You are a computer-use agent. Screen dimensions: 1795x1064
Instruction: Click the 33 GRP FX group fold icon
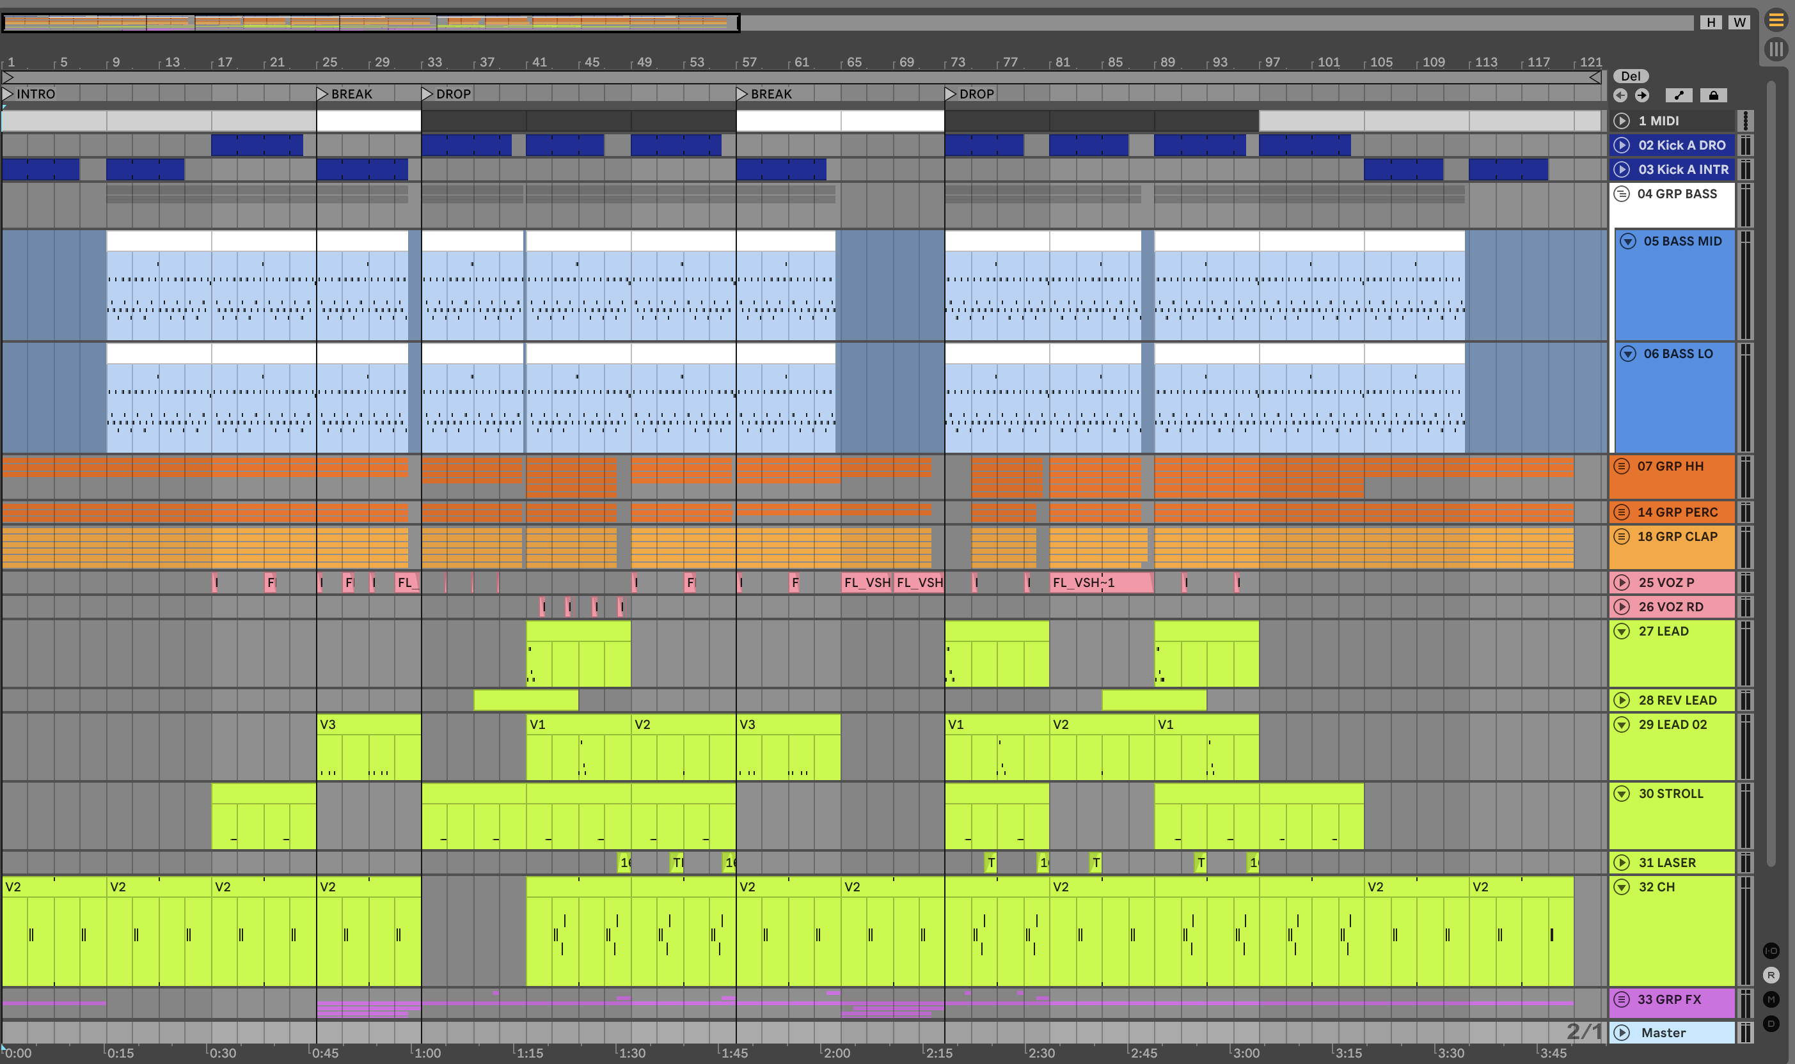[x=1622, y=999]
